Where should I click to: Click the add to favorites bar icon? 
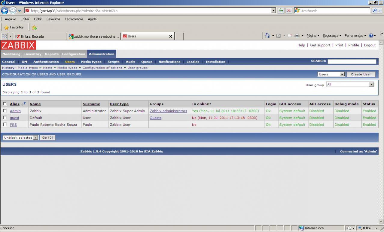pyautogui.click(x=34, y=27)
